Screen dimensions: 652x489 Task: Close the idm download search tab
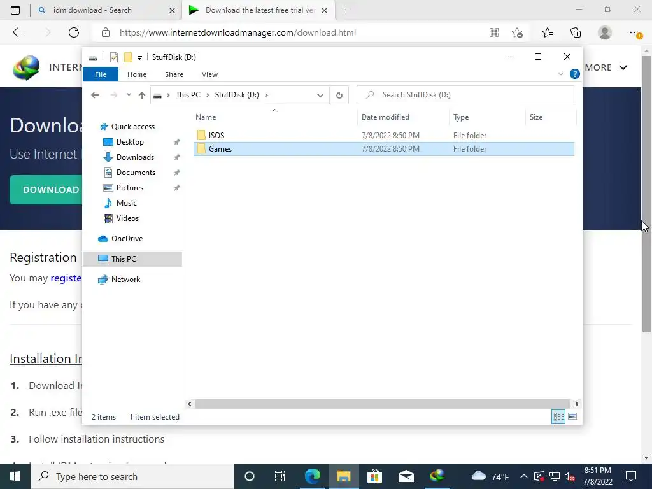click(x=172, y=10)
